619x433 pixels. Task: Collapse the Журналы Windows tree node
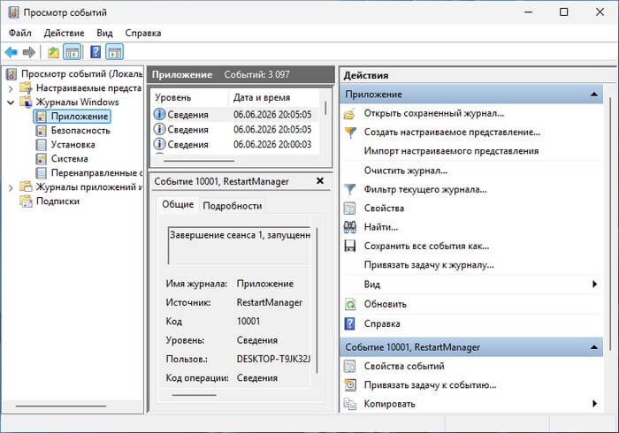[11, 103]
